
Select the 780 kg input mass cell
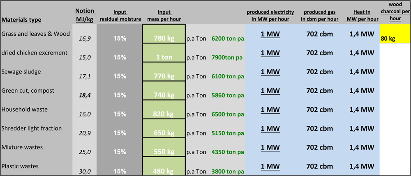pyautogui.click(x=164, y=39)
